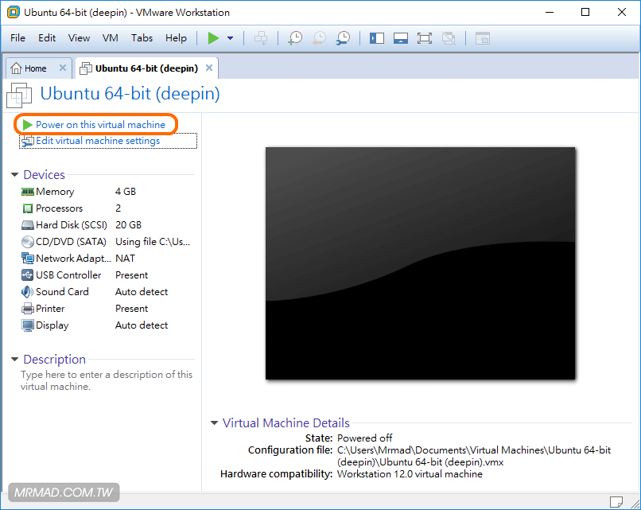Click the green Power On toolbar button
Image resolution: width=641 pixels, height=510 pixels.
pos(212,38)
